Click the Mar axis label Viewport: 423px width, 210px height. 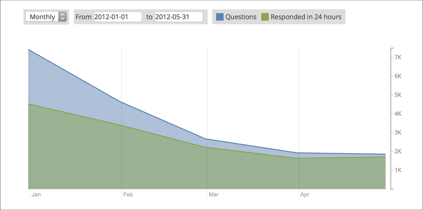[213, 194]
